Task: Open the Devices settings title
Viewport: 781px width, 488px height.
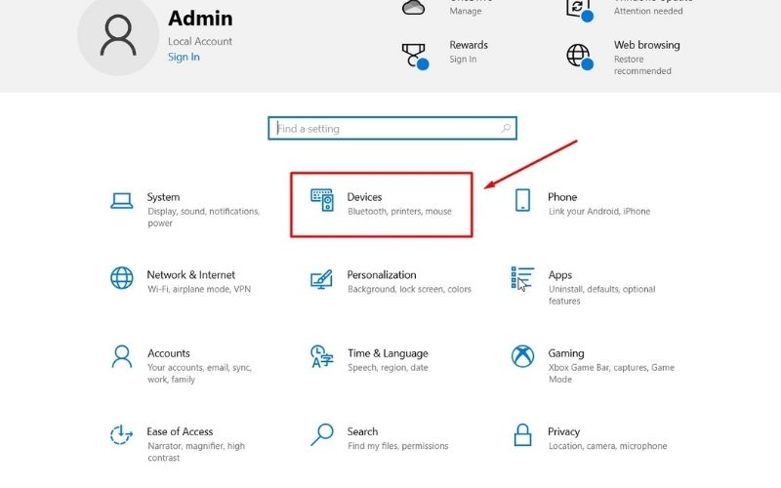Action: (x=364, y=197)
